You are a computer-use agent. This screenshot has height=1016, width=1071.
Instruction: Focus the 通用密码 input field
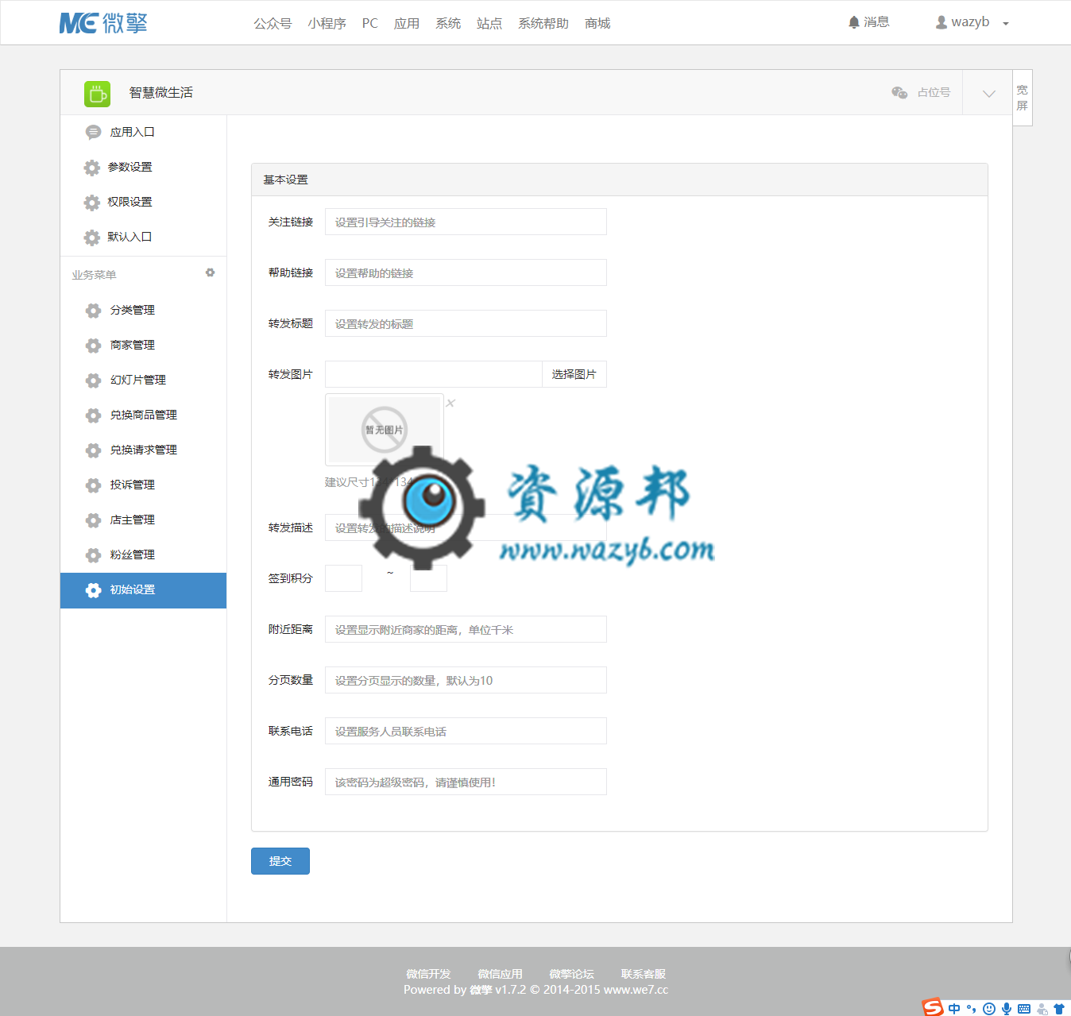point(466,782)
